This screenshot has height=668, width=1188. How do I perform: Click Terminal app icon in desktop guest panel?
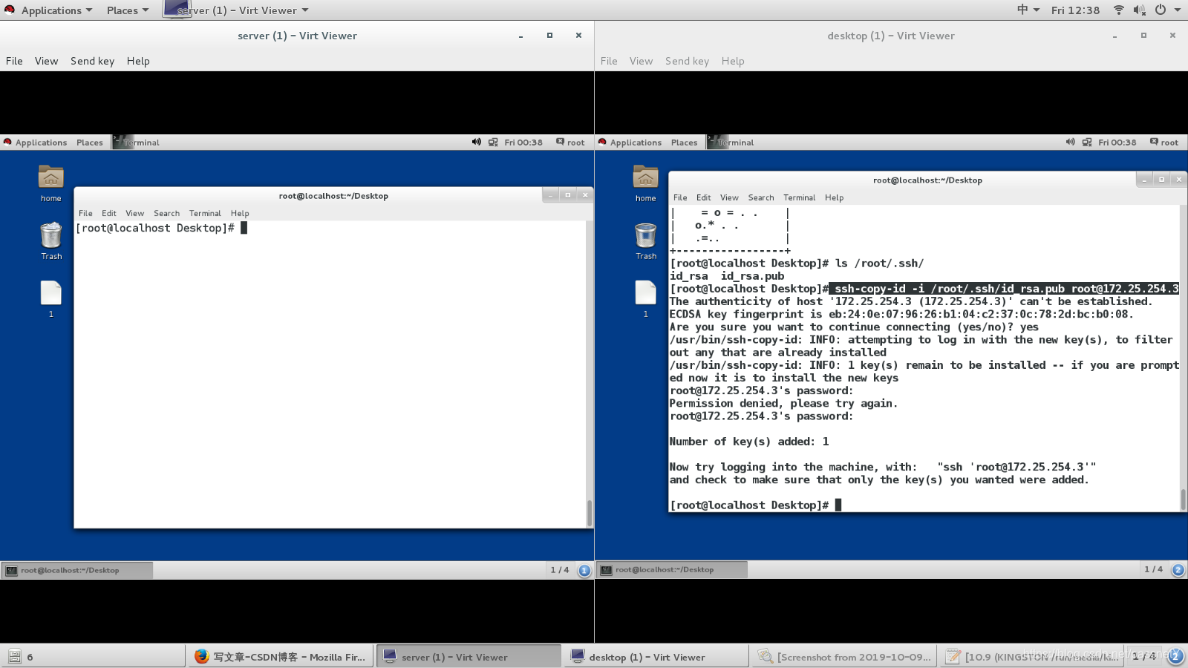(x=731, y=143)
